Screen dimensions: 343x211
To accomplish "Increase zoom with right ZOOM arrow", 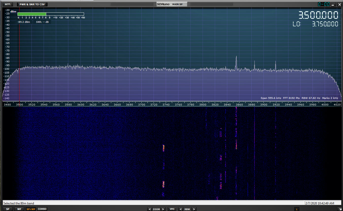I will (x=163, y=209).
